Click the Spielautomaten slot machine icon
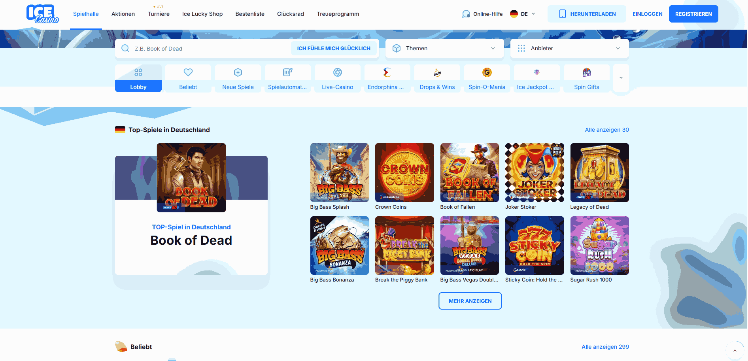 coord(288,72)
